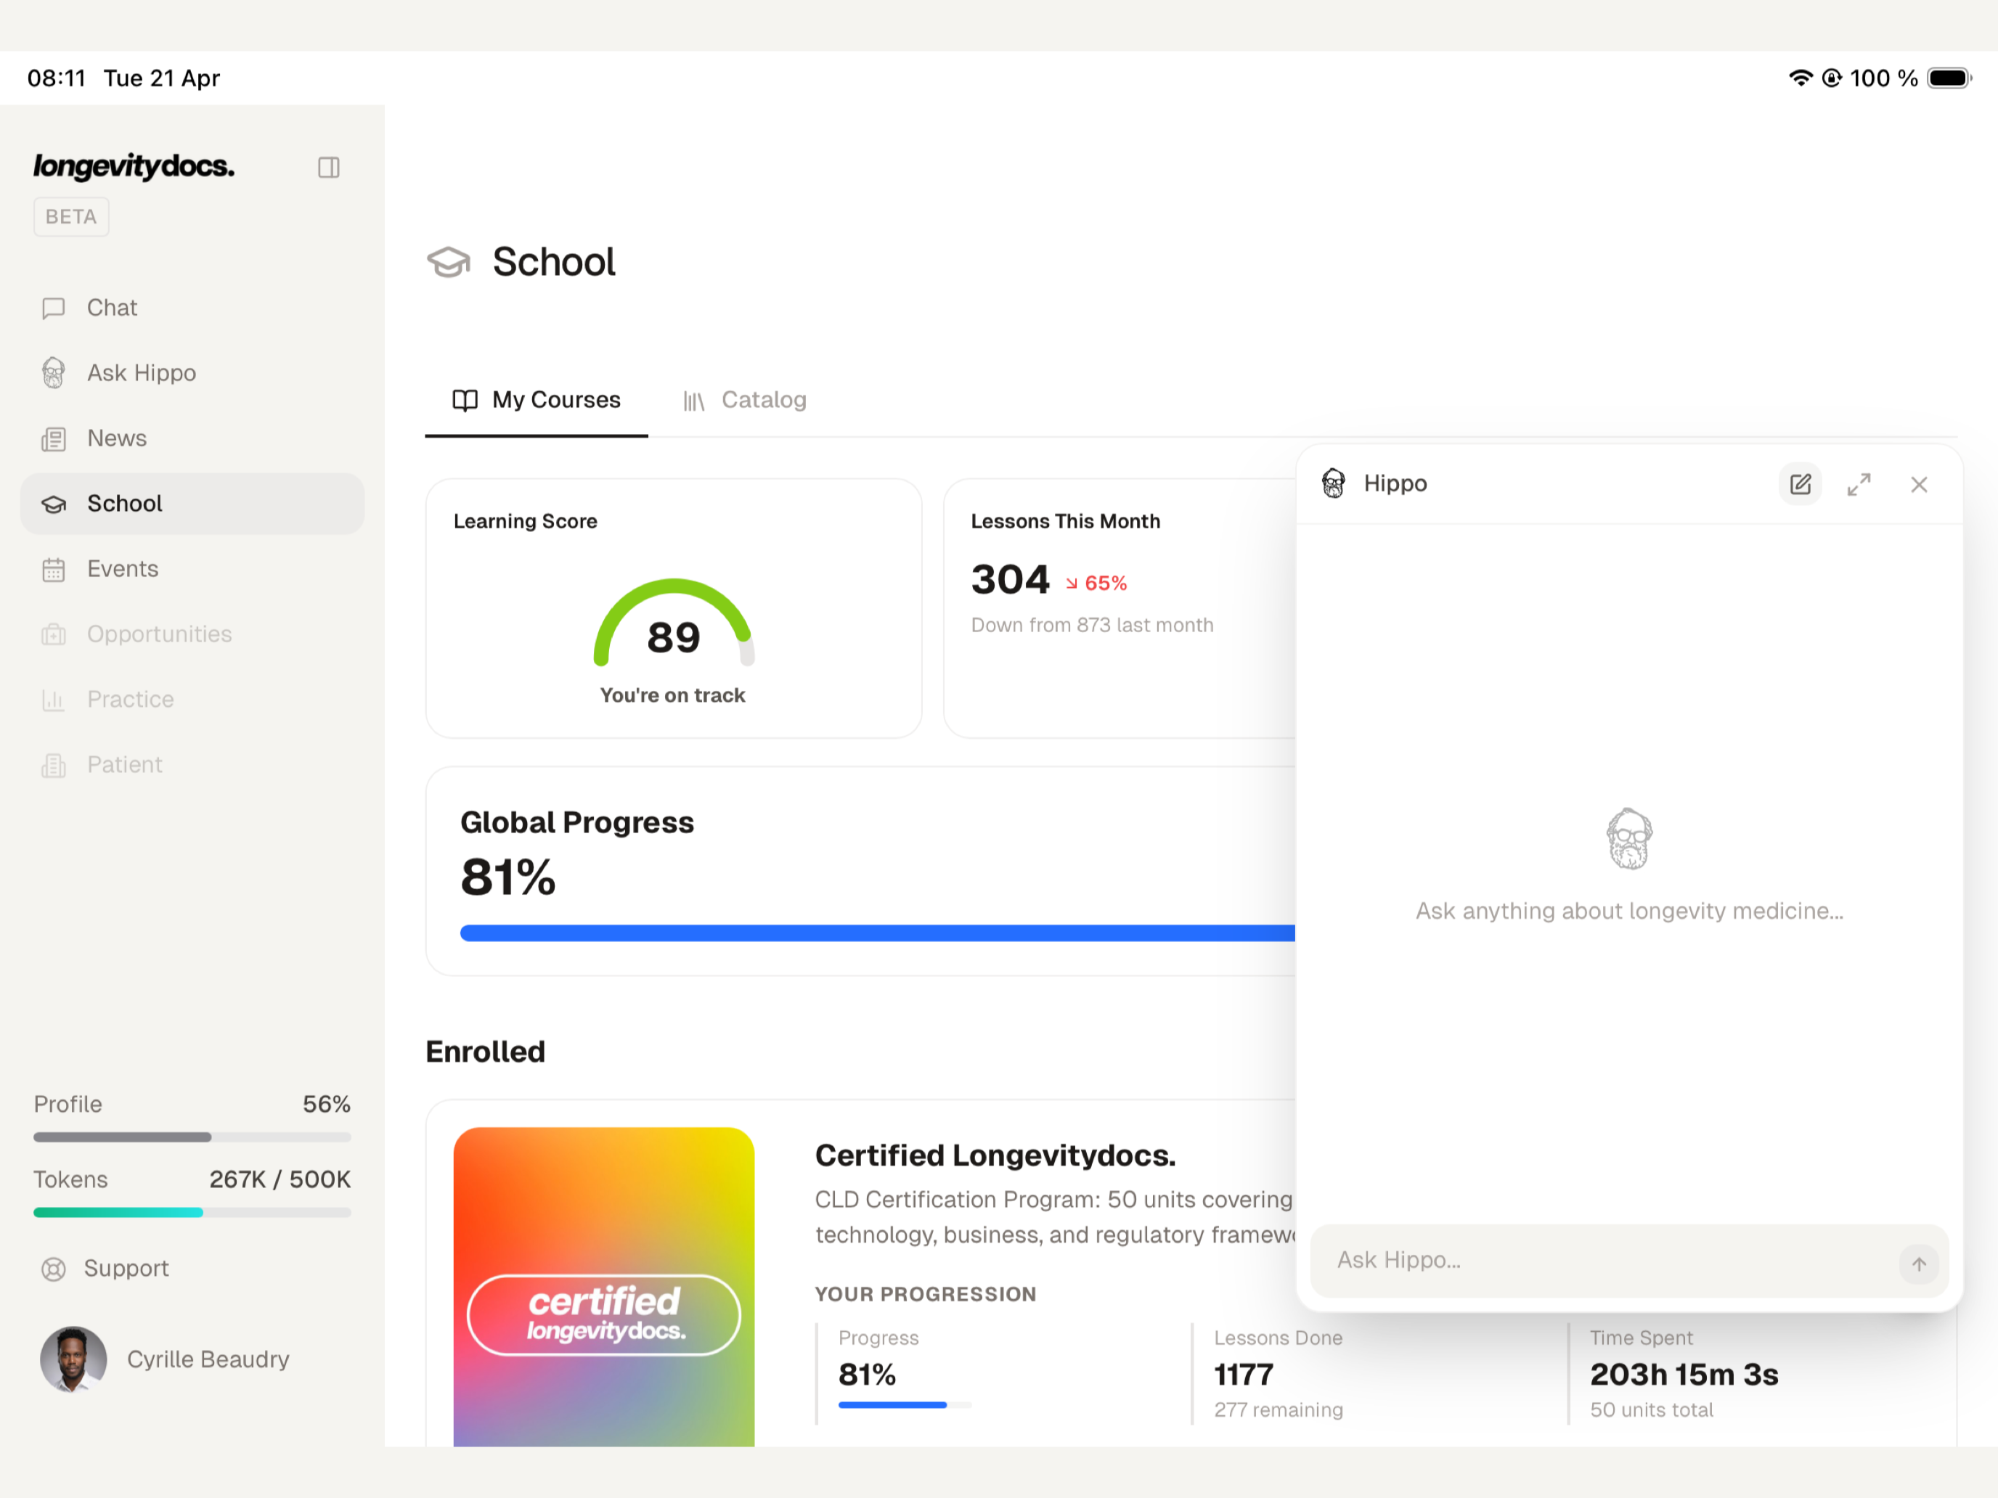The image size is (1998, 1498).
Task: Click the Global Progress blue bar
Action: pos(877,933)
